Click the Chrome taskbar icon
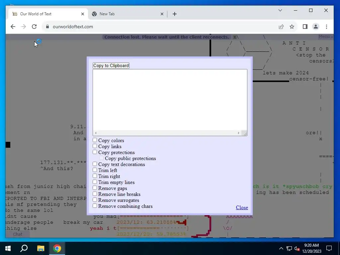This screenshot has width=340, height=255. [x=57, y=248]
